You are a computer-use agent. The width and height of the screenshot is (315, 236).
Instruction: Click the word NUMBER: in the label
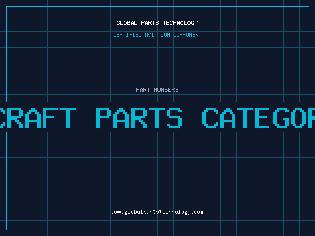166,90
